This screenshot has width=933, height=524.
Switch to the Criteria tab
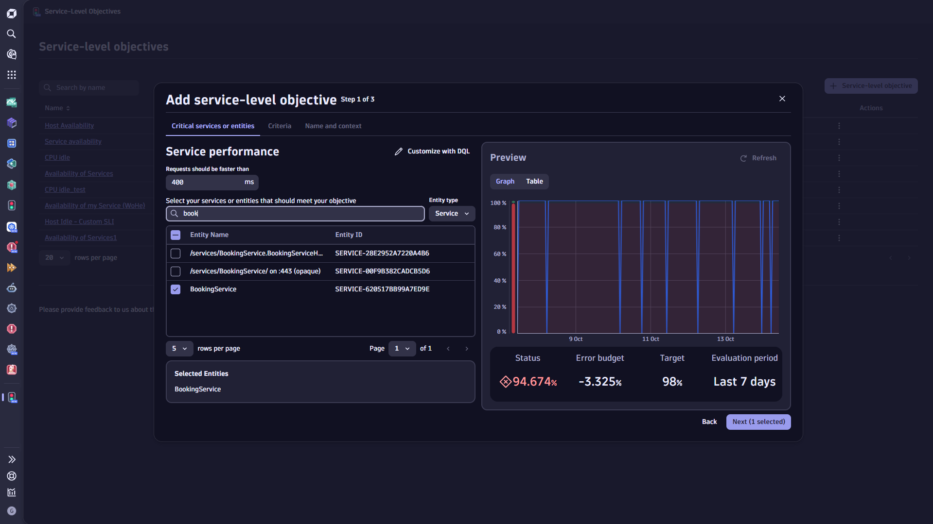coord(279,126)
